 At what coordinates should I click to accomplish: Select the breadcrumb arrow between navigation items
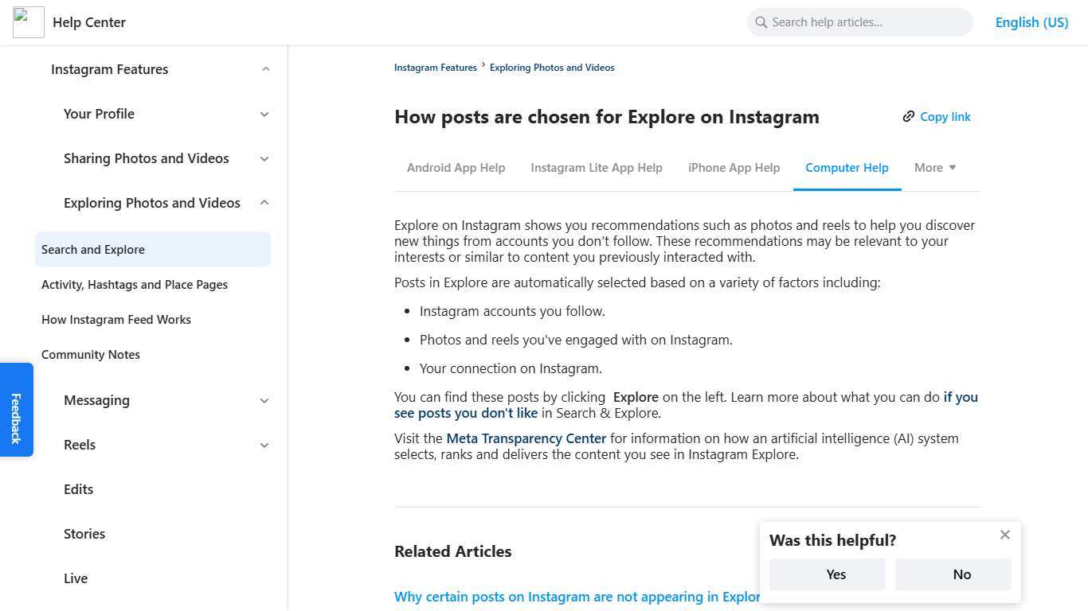click(x=483, y=67)
